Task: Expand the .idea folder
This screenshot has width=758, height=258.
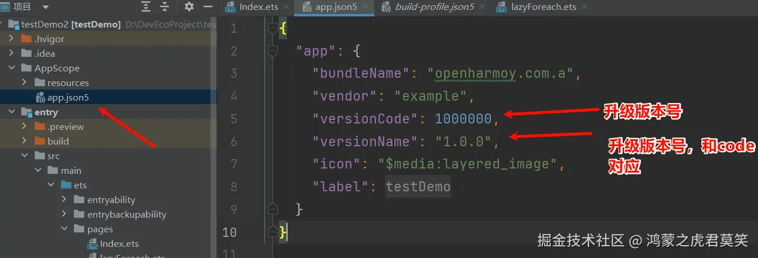Action: (x=11, y=54)
